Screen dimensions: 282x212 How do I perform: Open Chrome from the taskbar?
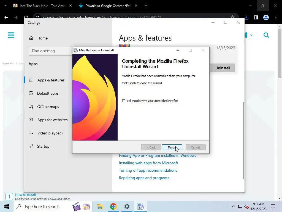click(113, 206)
